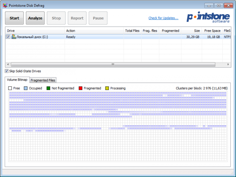Click the Pause button

[98, 18]
